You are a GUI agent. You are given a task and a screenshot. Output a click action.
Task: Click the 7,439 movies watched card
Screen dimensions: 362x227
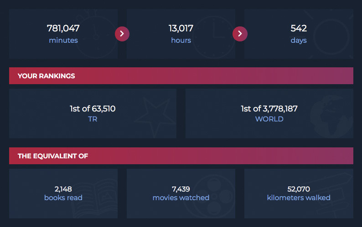(181, 194)
